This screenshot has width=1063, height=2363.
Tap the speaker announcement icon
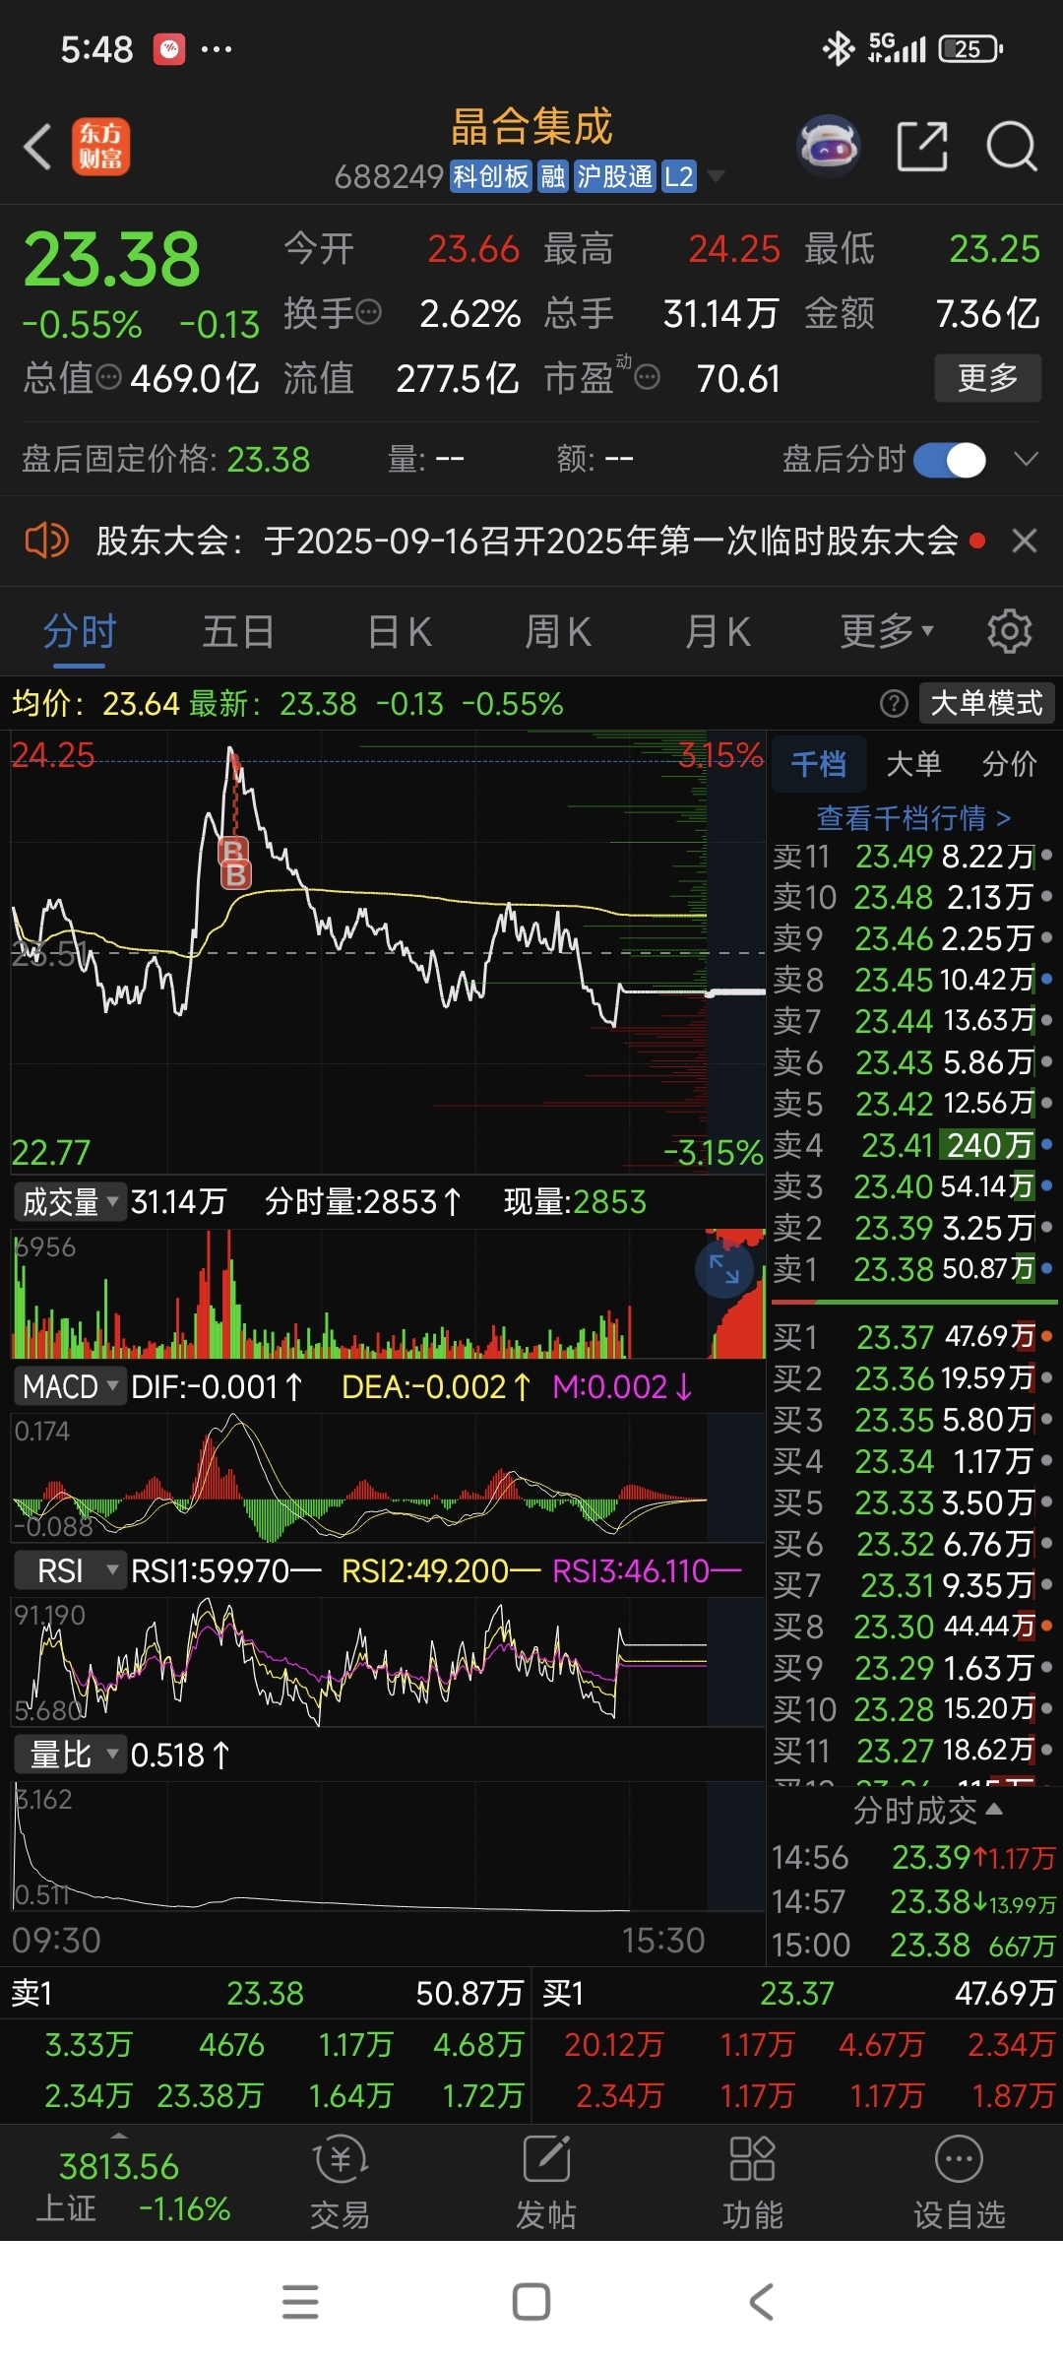(45, 541)
